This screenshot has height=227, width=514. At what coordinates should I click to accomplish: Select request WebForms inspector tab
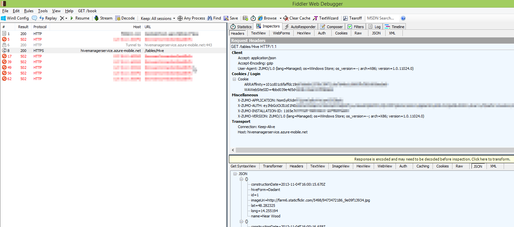281,33
